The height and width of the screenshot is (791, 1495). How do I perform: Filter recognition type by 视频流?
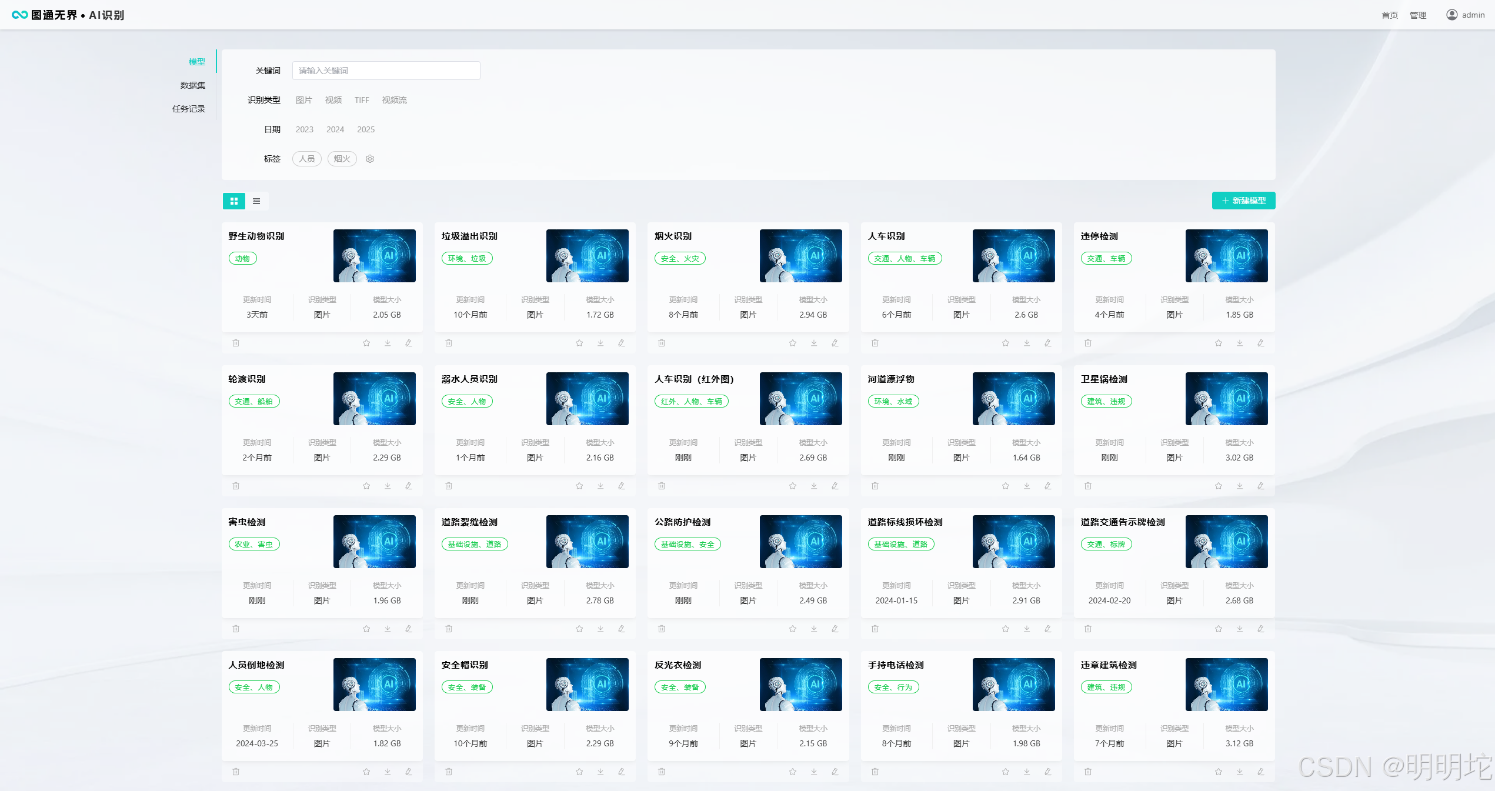[394, 100]
